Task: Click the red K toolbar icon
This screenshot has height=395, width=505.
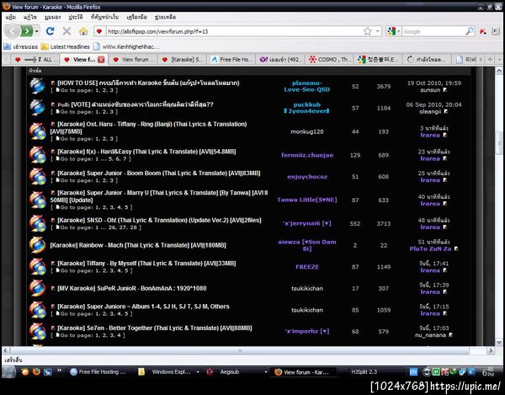Action: [483, 31]
